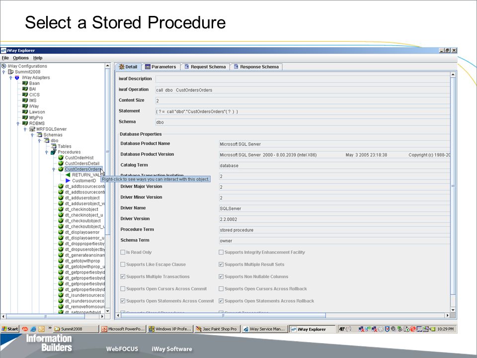Uncheck Supports Non Nullable Columns
The image size is (477, 358).
tap(221, 277)
